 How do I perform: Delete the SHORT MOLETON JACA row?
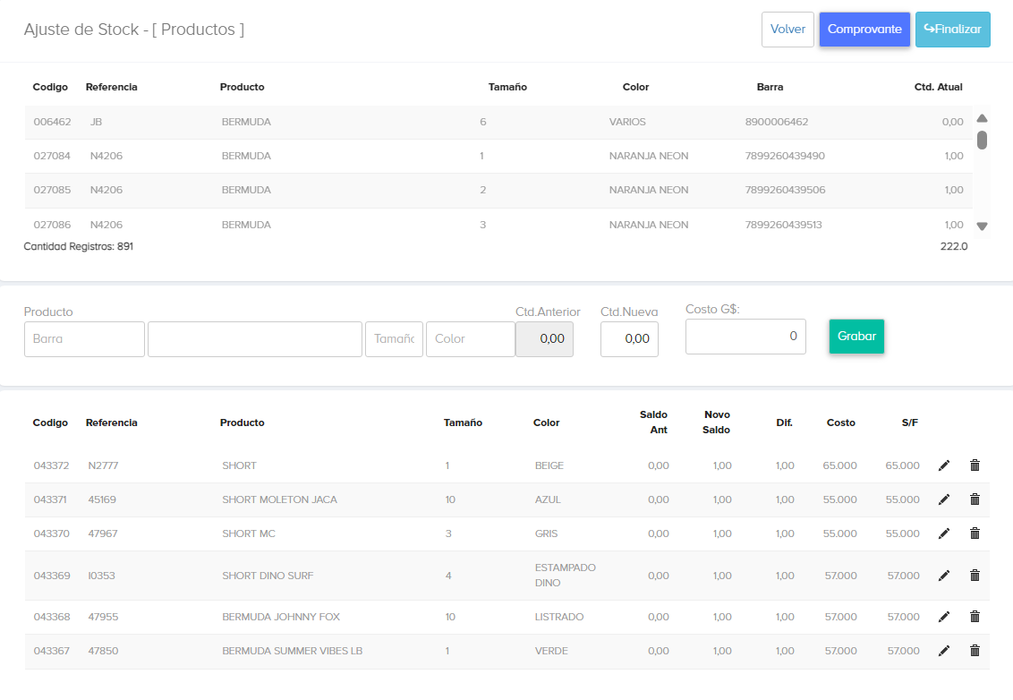[975, 499]
